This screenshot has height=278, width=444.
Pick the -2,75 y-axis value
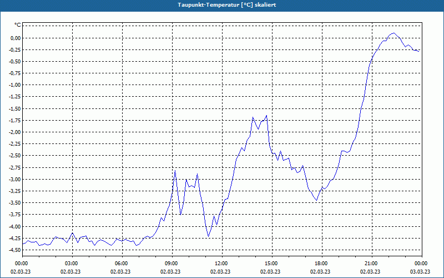coord(15,167)
